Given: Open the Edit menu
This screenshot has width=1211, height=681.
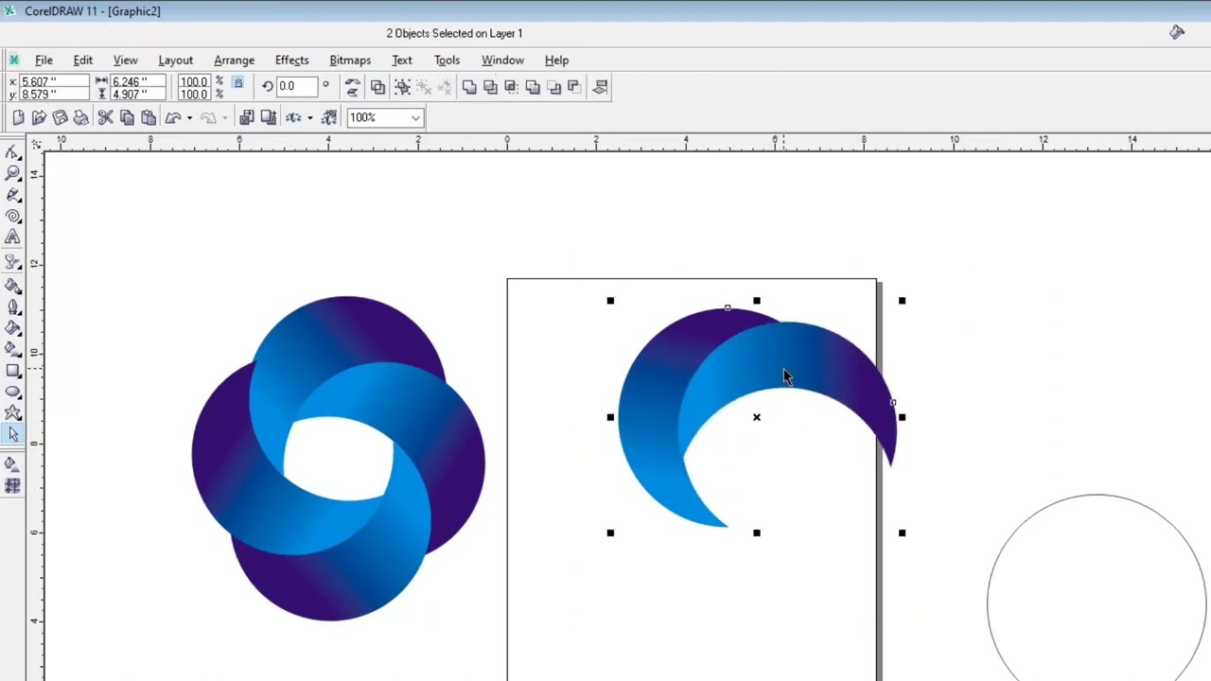Looking at the screenshot, I should click(x=83, y=60).
